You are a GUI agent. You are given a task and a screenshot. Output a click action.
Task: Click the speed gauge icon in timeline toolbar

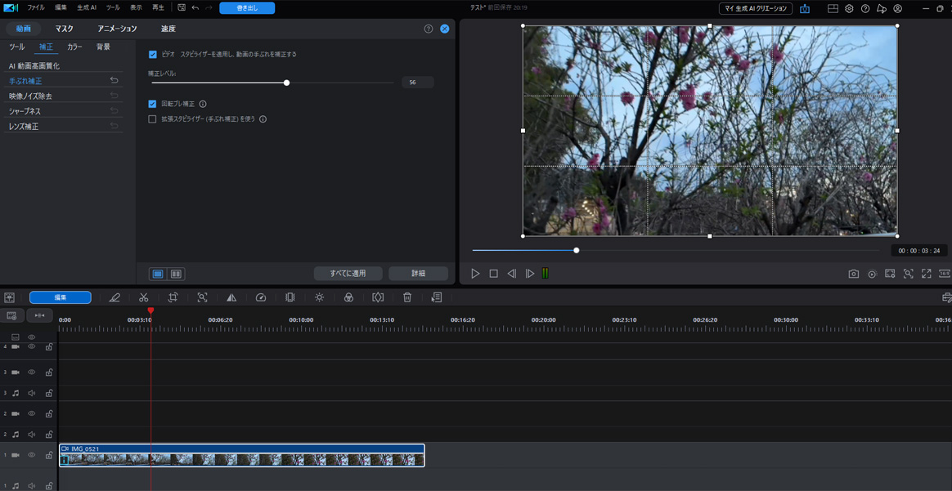click(261, 297)
